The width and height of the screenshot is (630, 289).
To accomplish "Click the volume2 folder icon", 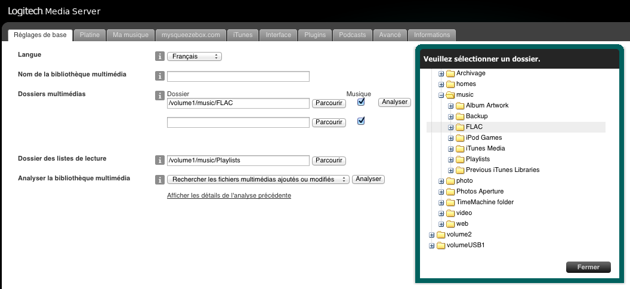I will point(441,234).
